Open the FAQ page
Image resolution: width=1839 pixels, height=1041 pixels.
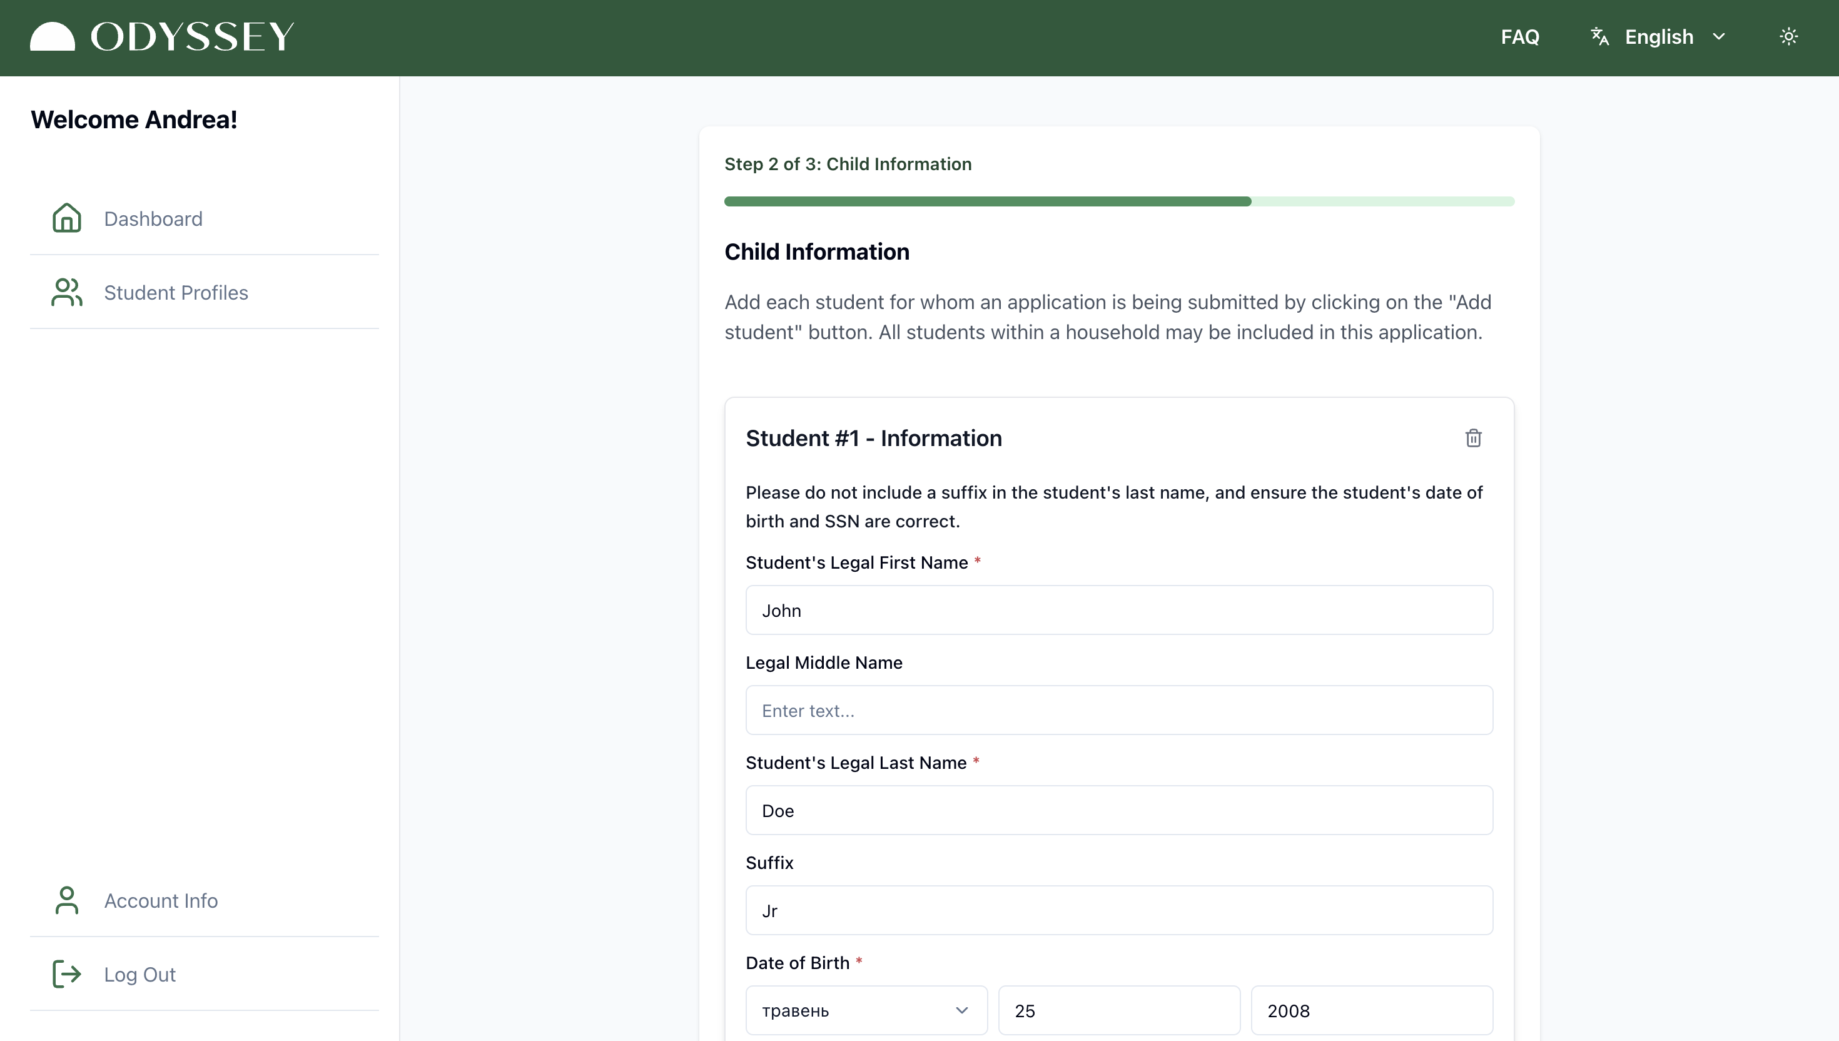click(1519, 36)
